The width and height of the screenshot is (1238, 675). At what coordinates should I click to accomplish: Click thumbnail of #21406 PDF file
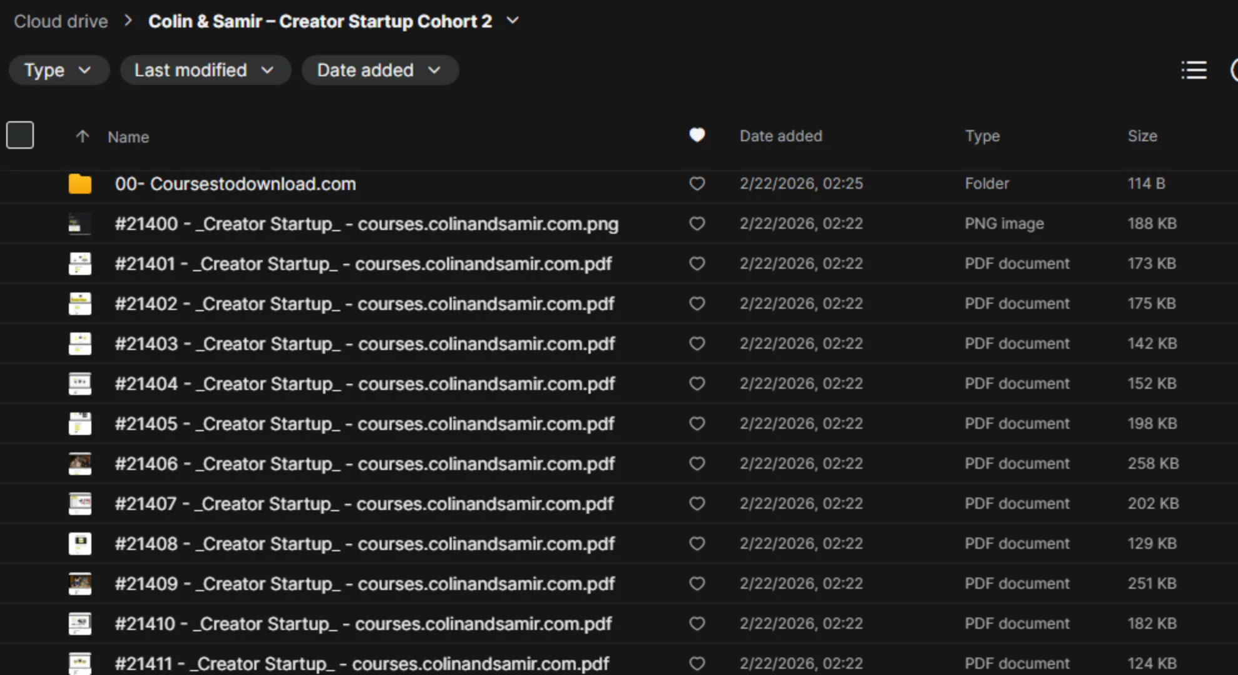(x=79, y=464)
